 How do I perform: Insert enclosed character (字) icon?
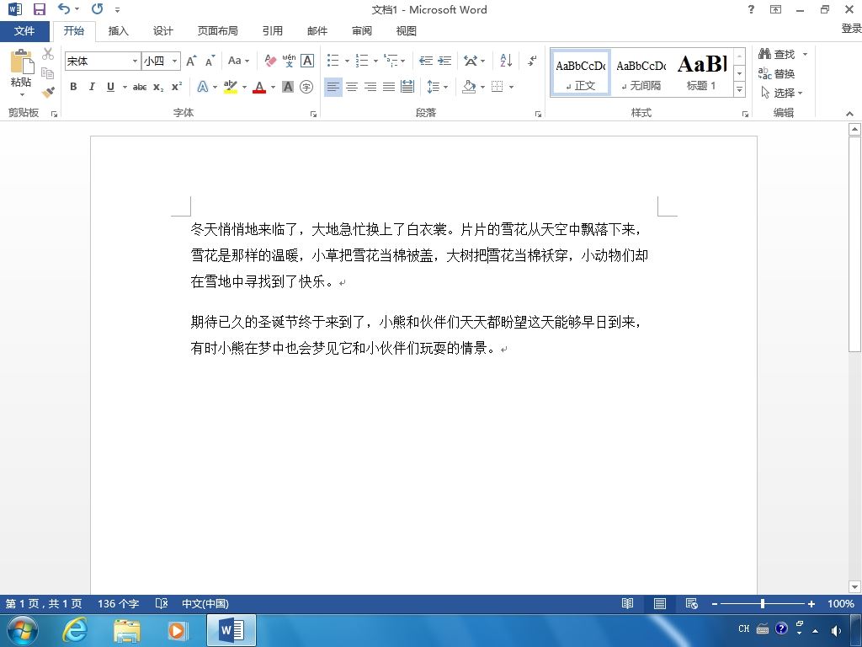306,87
